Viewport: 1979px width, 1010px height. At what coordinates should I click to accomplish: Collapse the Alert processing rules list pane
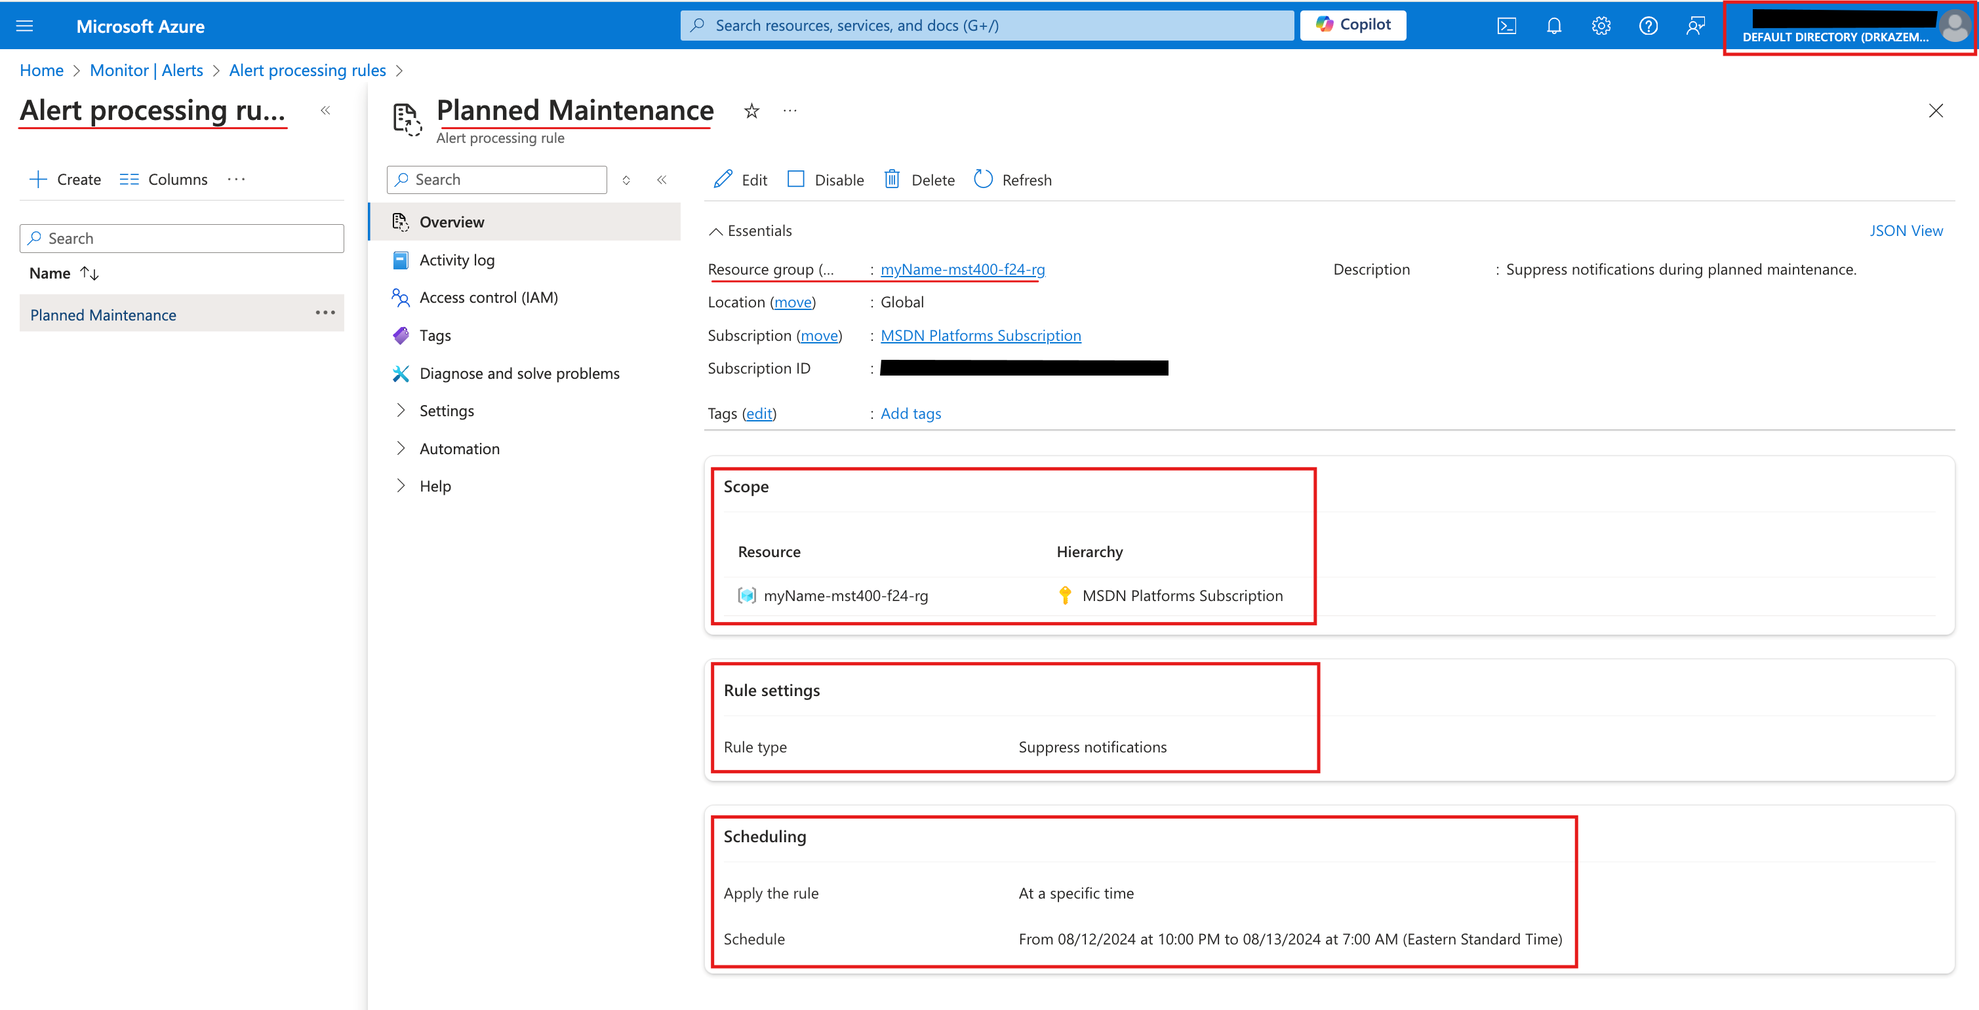click(326, 111)
